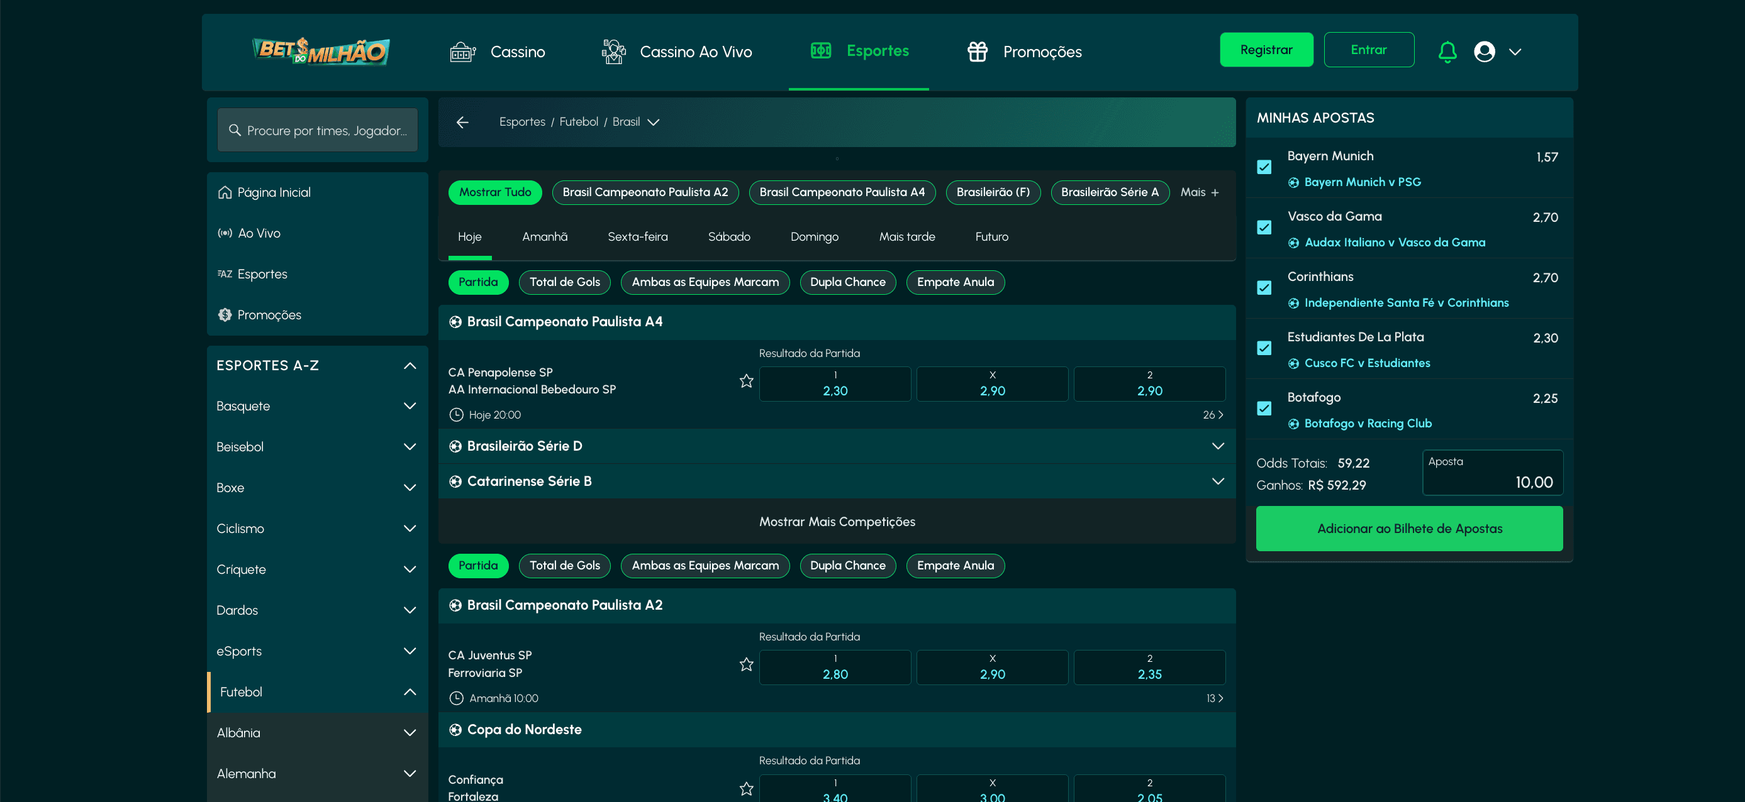Expand Brasileirão Série D competition
The height and width of the screenshot is (802, 1745).
pos(1217,446)
